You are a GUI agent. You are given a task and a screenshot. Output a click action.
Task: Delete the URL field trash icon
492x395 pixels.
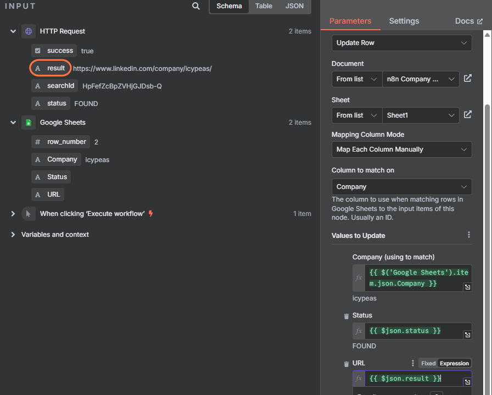pyautogui.click(x=346, y=364)
